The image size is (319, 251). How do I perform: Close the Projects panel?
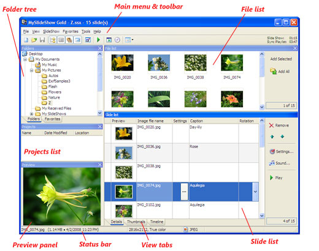100,127
